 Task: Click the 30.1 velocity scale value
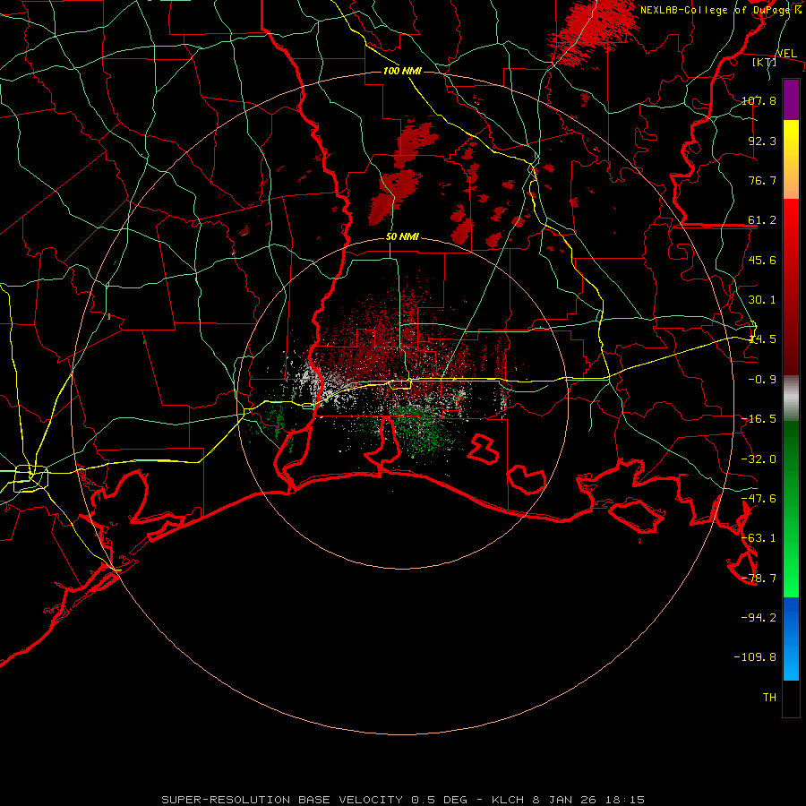pyautogui.click(x=762, y=300)
